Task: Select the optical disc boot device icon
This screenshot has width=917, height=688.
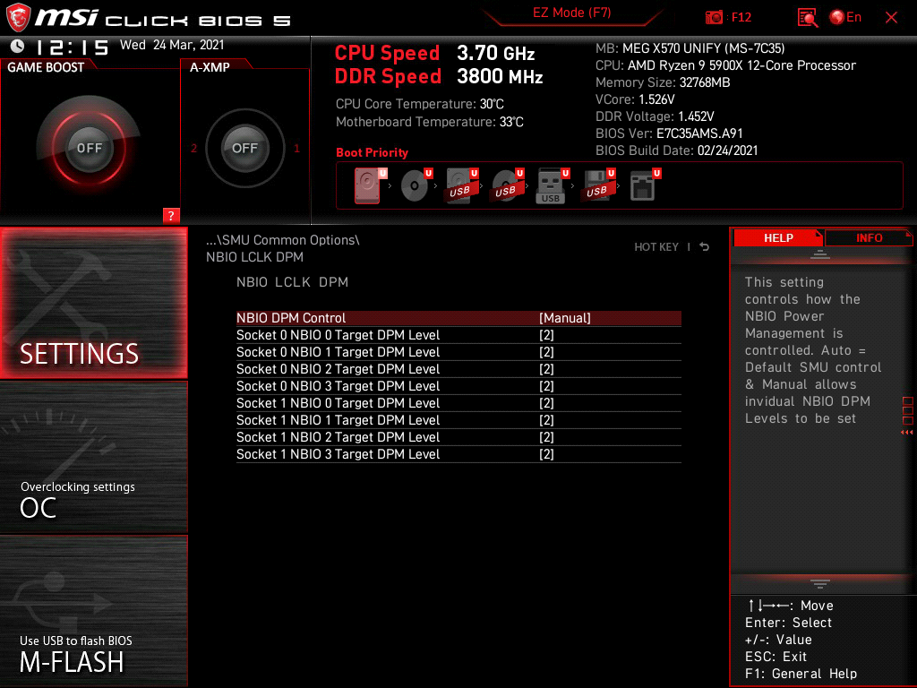Action: (x=416, y=185)
